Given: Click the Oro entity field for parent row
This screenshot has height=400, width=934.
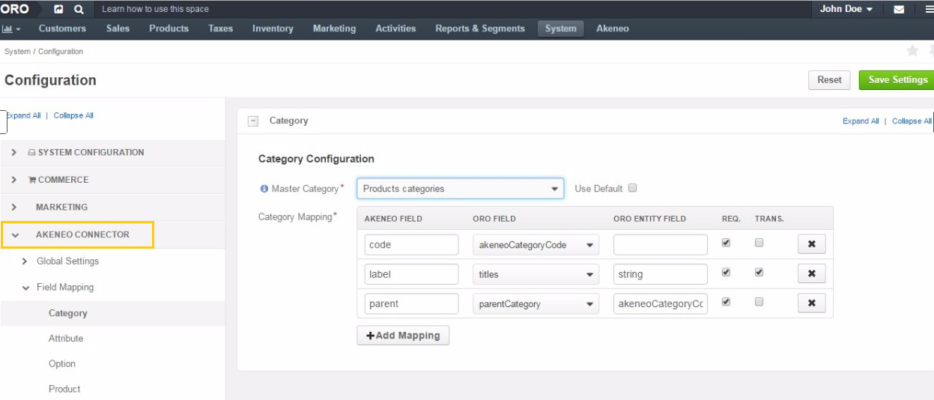Looking at the screenshot, I should [661, 304].
